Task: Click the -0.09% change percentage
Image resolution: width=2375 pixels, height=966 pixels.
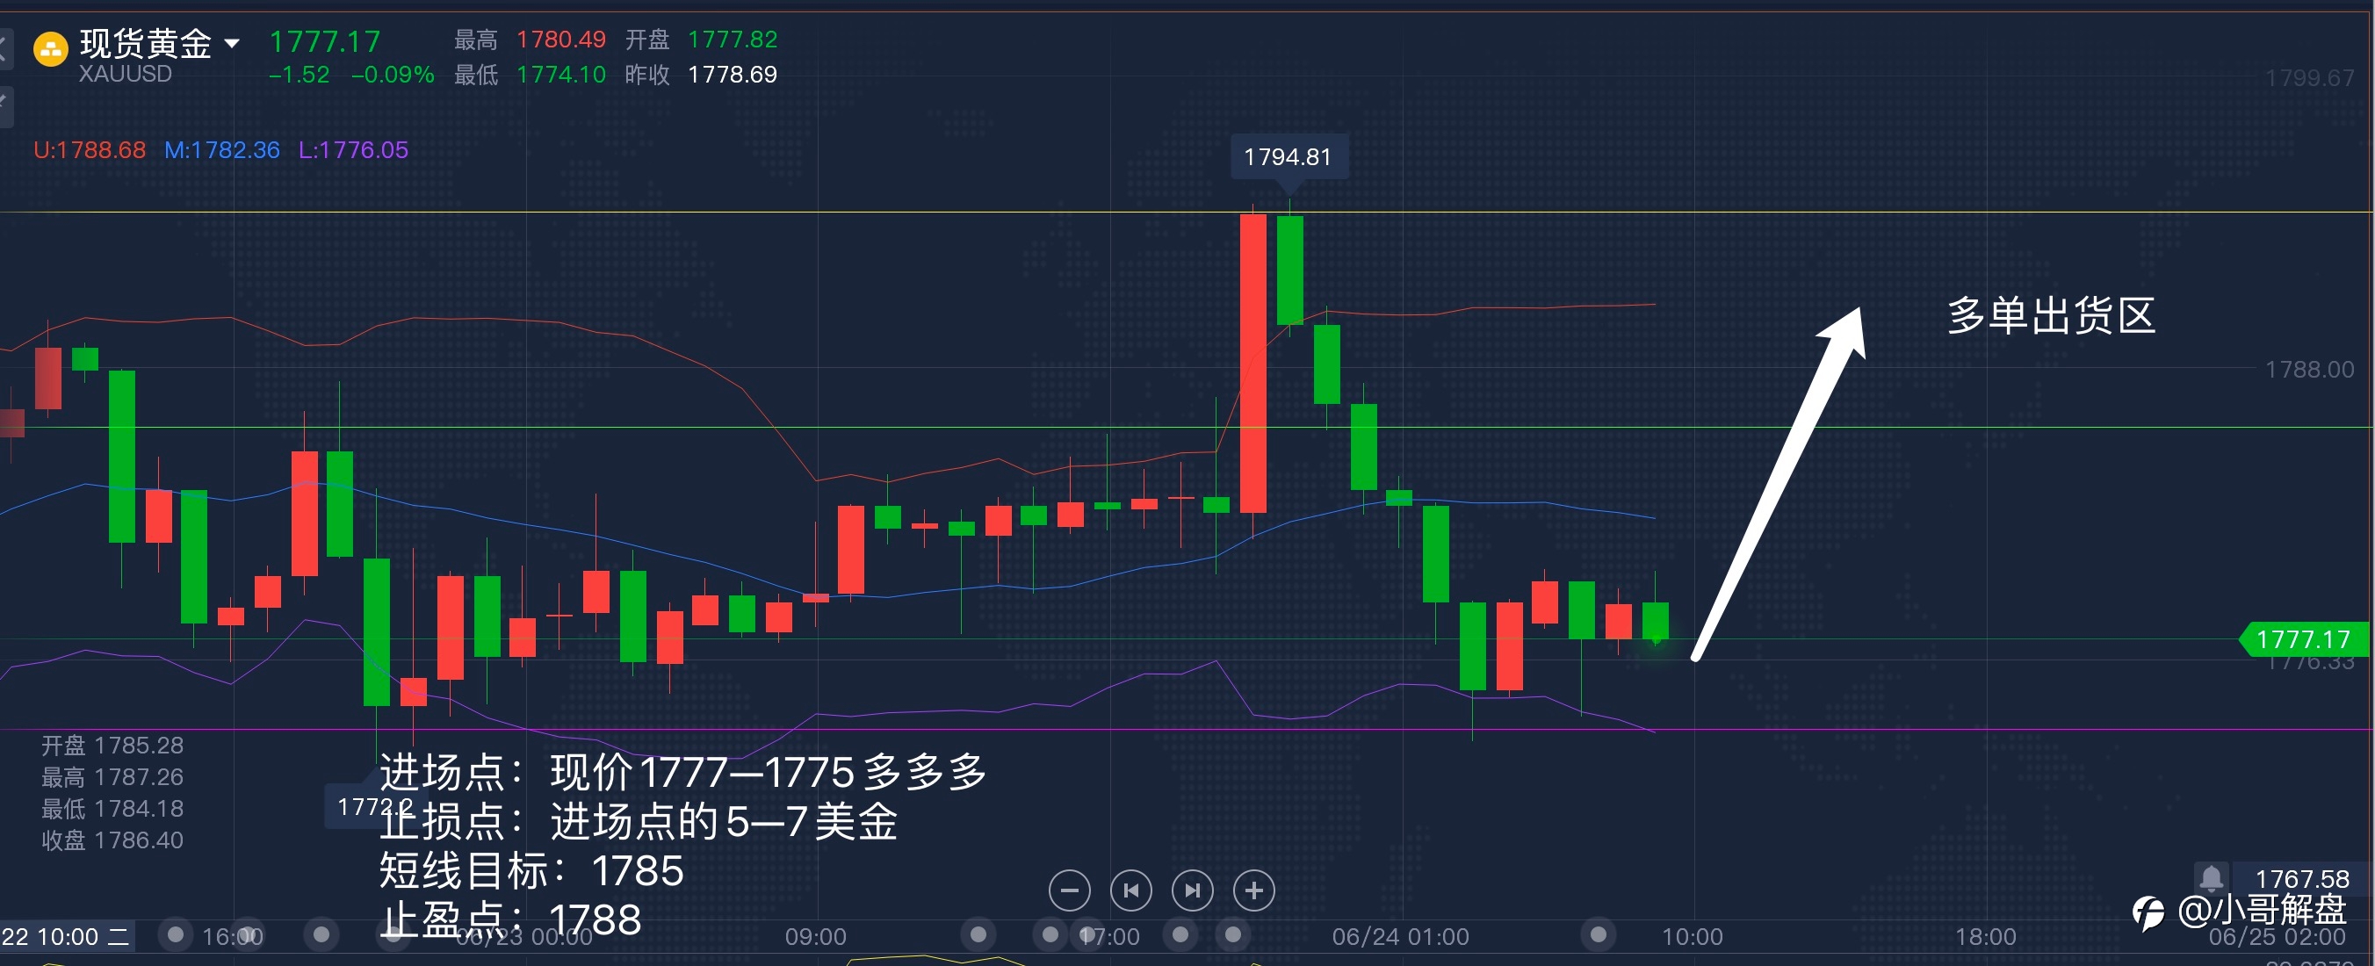Action: click(393, 75)
